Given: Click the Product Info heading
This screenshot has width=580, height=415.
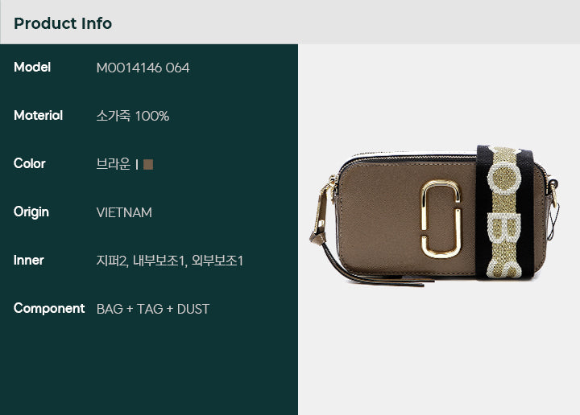Looking at the screenshot, I should (x=63, y=23).
